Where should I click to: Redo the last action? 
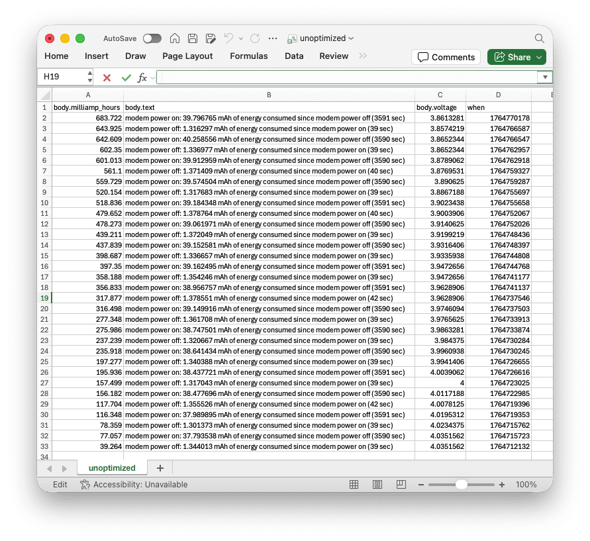(x=255, y=38)
